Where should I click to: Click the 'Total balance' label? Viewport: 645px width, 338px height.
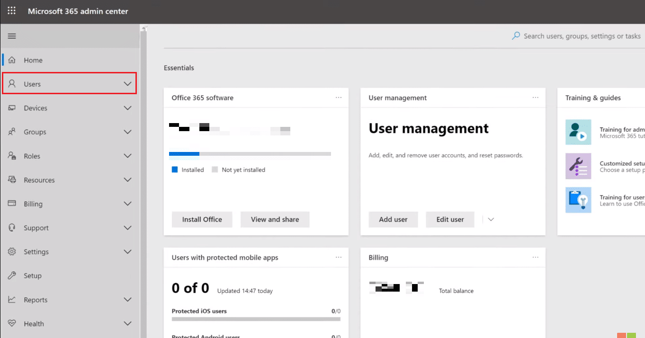456,291
